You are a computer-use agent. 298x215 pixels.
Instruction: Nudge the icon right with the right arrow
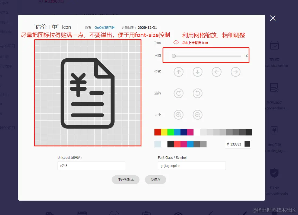[x=236, y=72]
